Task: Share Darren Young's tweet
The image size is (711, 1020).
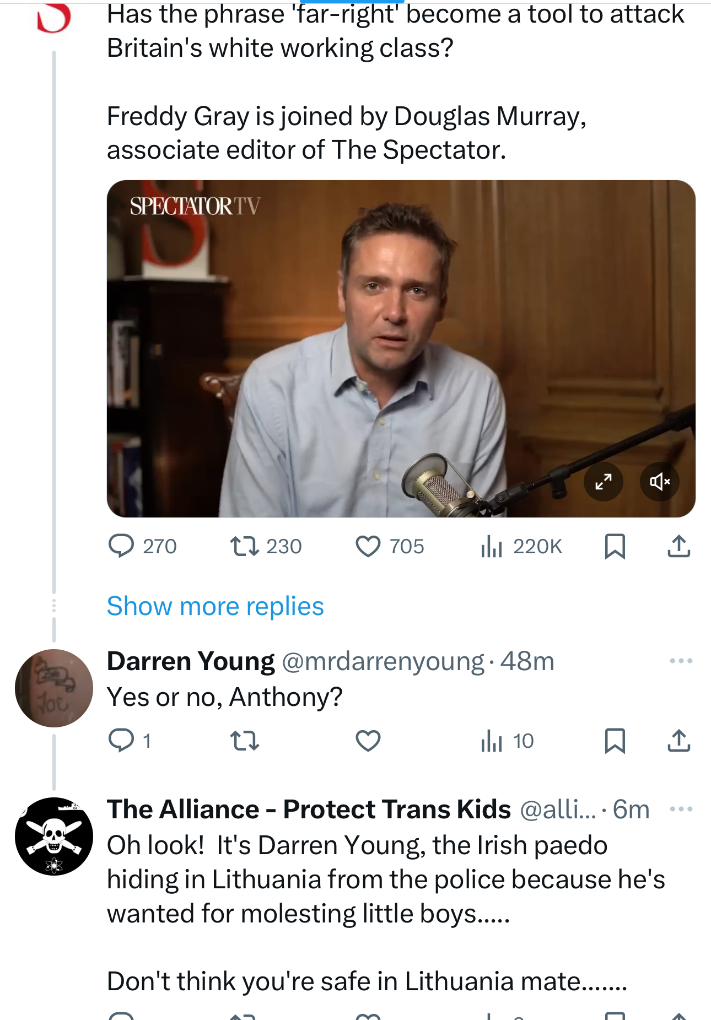Action: pyautogui.click(x=678, y=741)
